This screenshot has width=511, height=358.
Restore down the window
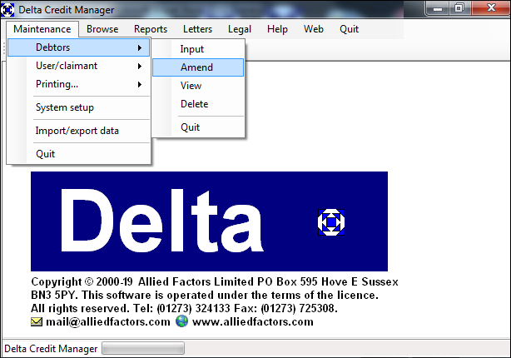click(x=459, y=8)
